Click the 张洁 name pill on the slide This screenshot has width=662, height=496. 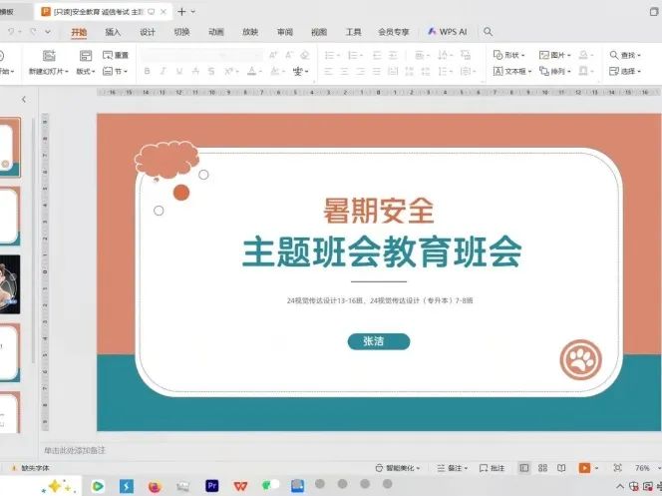(378, 341)
